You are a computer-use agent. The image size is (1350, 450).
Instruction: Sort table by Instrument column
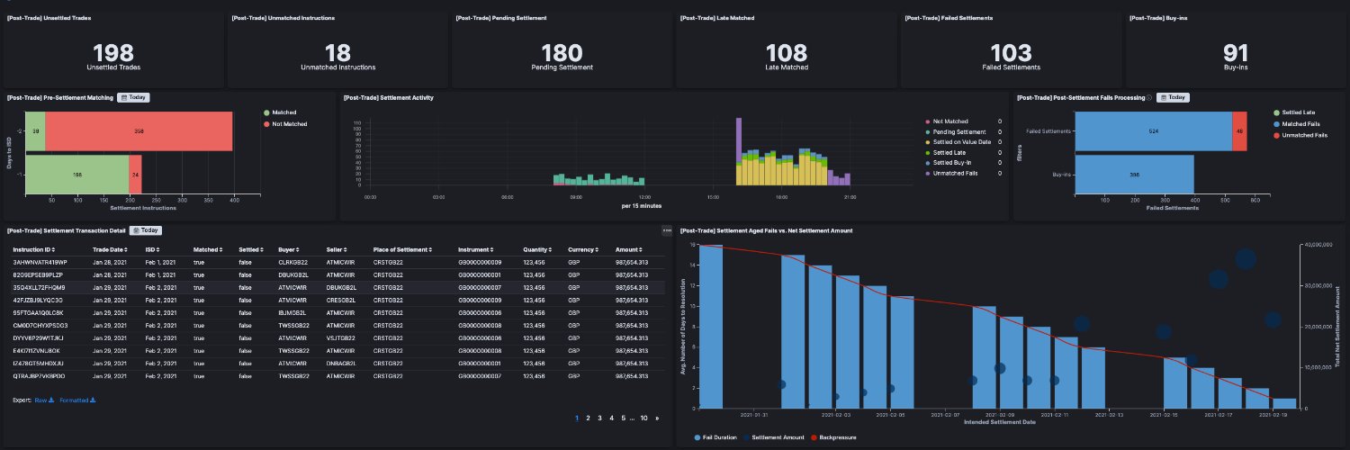(478, 249)
